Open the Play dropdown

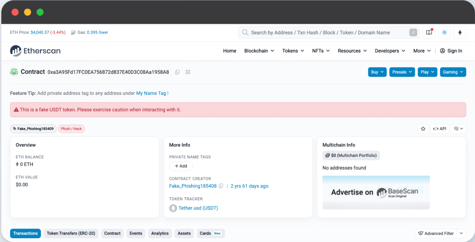pos(427,72)
